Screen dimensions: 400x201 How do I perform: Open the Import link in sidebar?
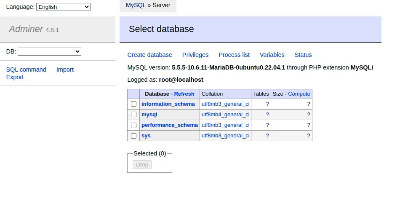(x=65, y=70)
